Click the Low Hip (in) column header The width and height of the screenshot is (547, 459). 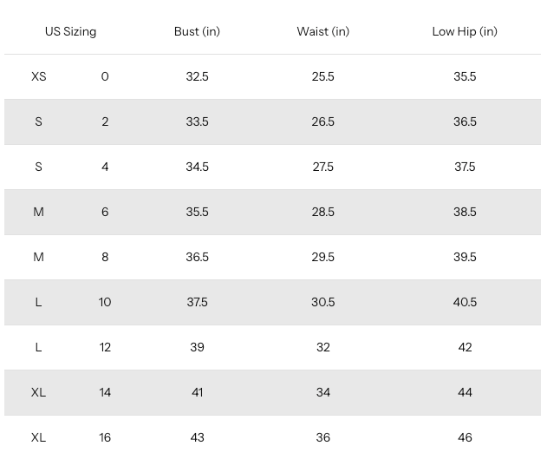pos(465,31)
